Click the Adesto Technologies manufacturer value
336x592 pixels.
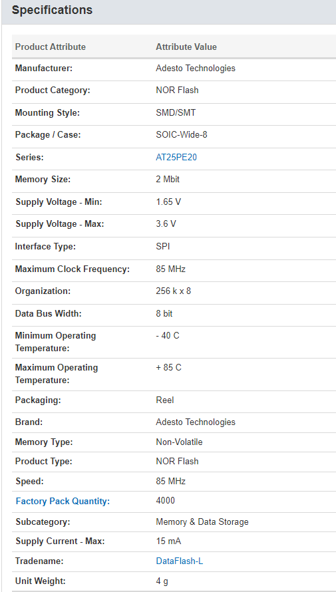pos(196,69)
